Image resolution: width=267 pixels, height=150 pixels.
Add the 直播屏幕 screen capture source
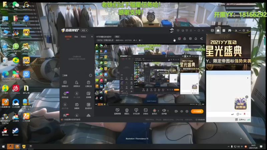tap(117, 111)
